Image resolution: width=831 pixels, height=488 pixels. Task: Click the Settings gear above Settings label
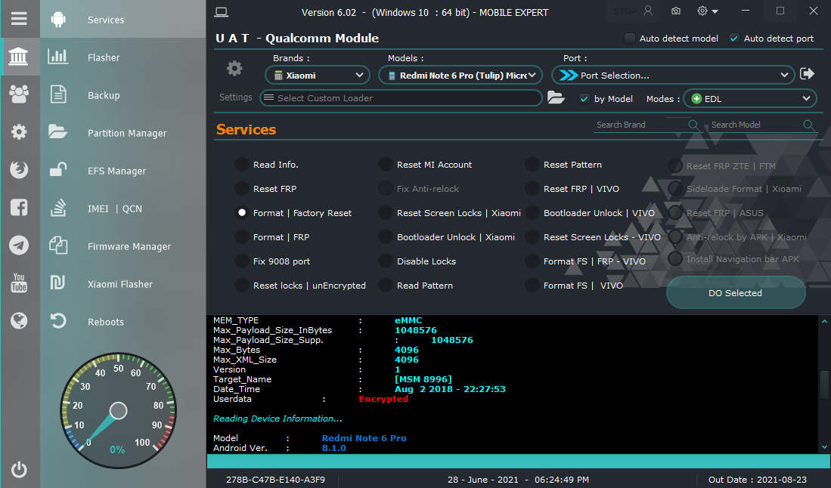tap(234, 68)
